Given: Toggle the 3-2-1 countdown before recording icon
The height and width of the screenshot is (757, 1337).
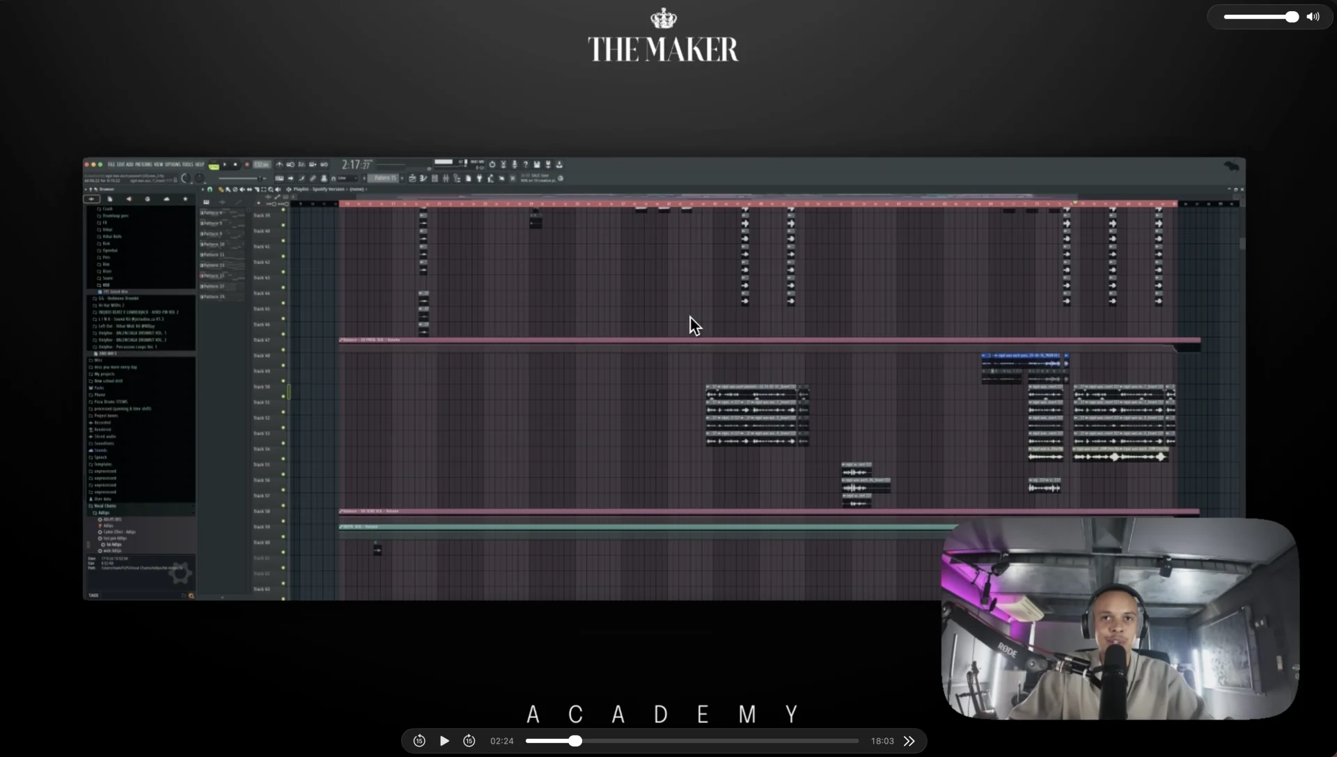Looking at the screenshot, I should click(x=302, y=164).
